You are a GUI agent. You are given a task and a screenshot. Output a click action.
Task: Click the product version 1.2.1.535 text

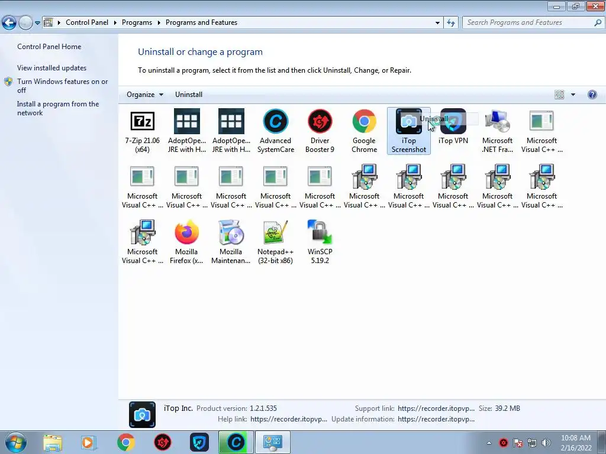263,408
